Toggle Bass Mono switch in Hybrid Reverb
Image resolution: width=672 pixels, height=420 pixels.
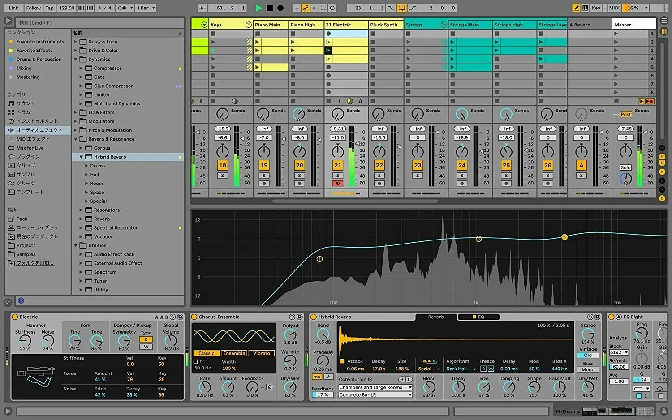(x=588, y=370)
